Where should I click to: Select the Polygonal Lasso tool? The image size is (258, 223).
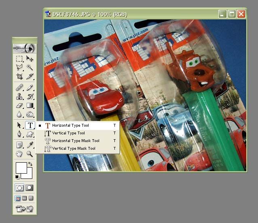pyautogui.click(x=19, y=68)
